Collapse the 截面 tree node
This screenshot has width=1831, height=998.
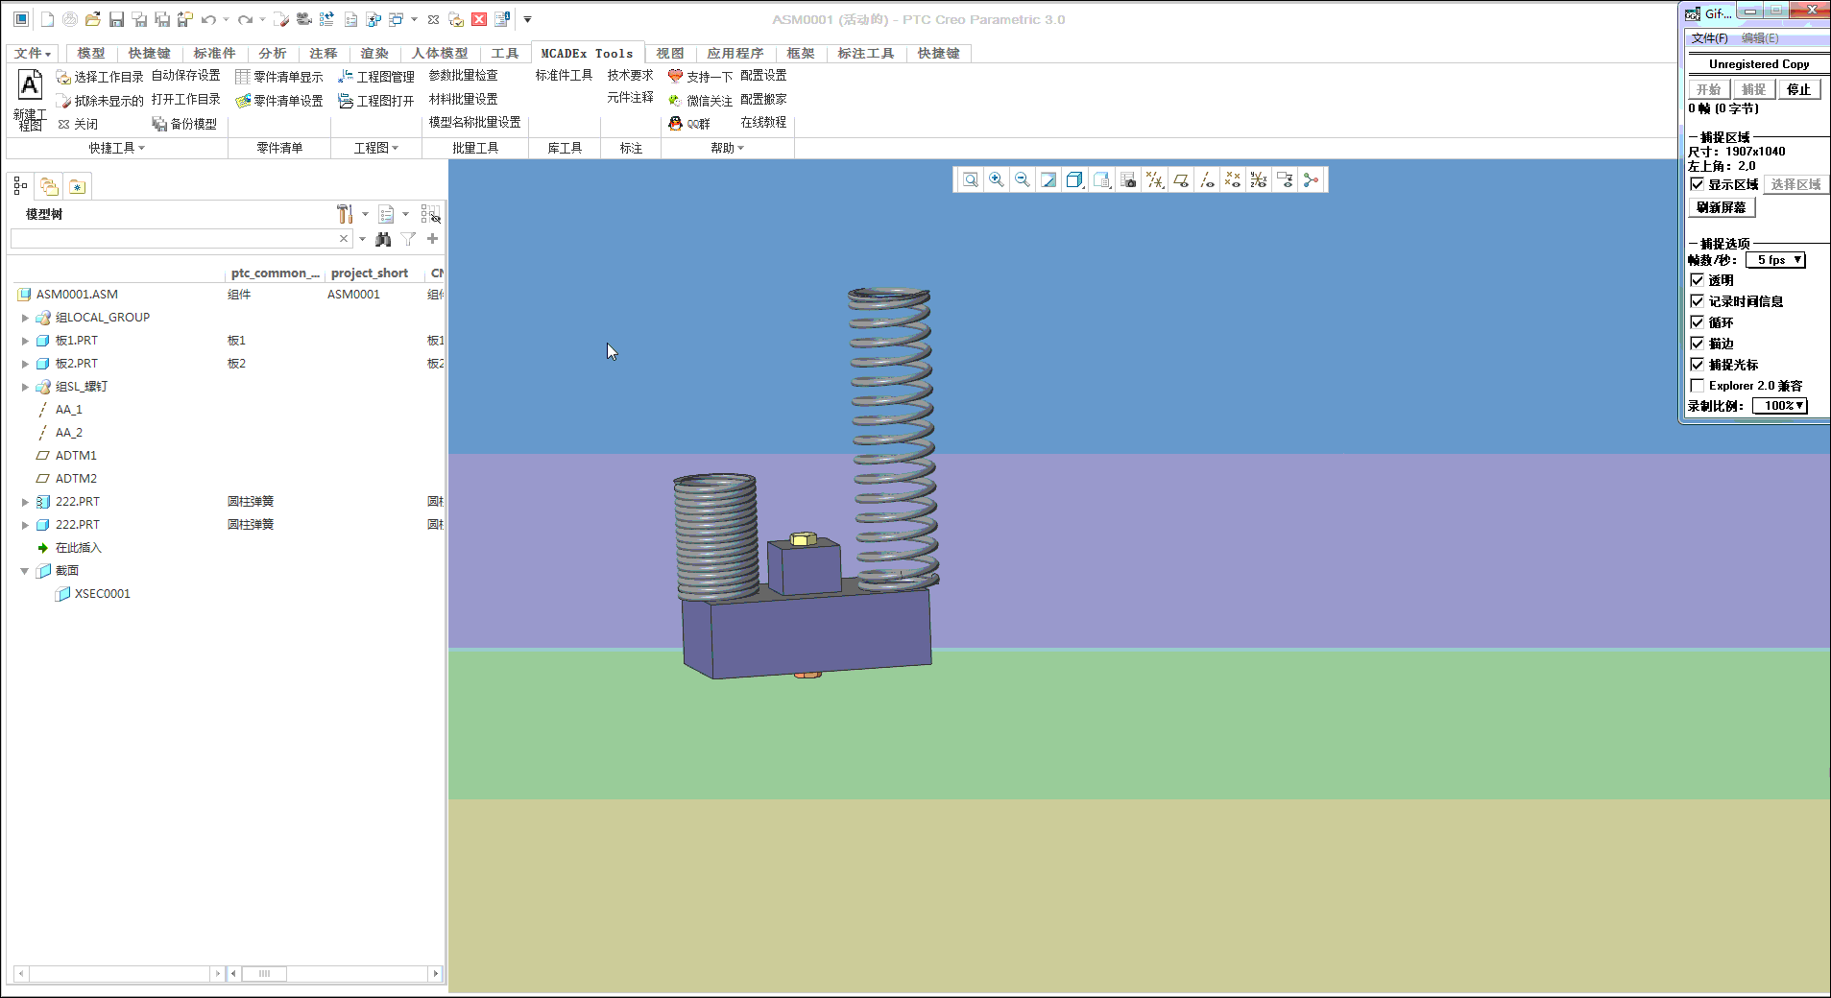(x=25, y=571)
